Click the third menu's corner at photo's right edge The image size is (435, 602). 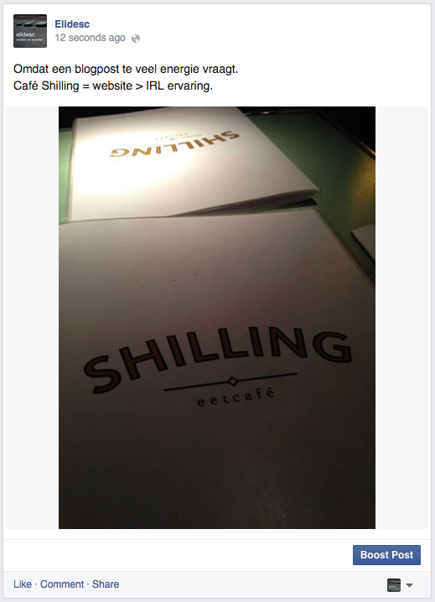pos(365,241)
